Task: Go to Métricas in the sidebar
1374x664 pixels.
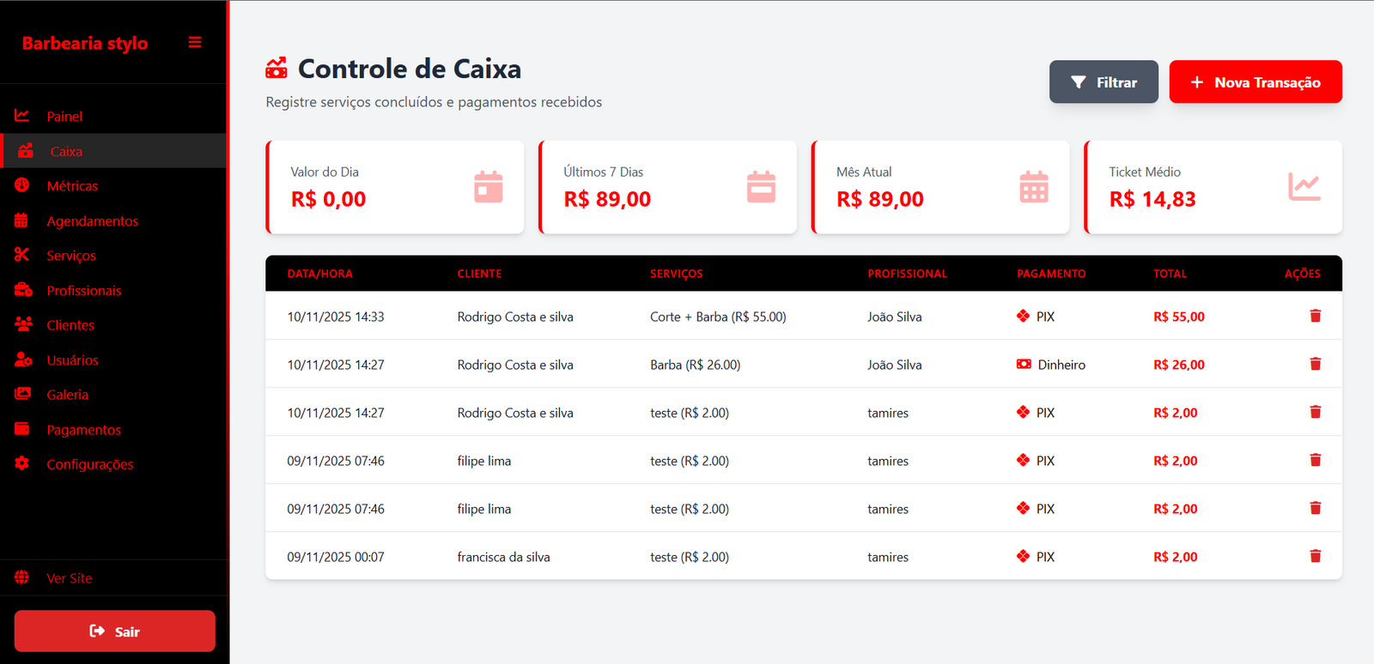Action: tap(72, 186)
